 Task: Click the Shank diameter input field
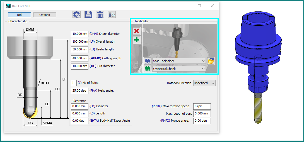point(79,34)
